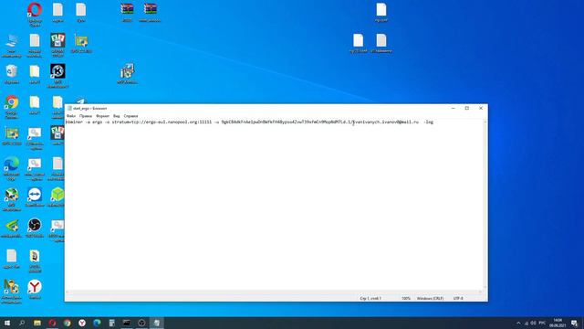Select the TeamViewer desktop shortcut
This screenshot has width=584, height=329.
point(35,197)
